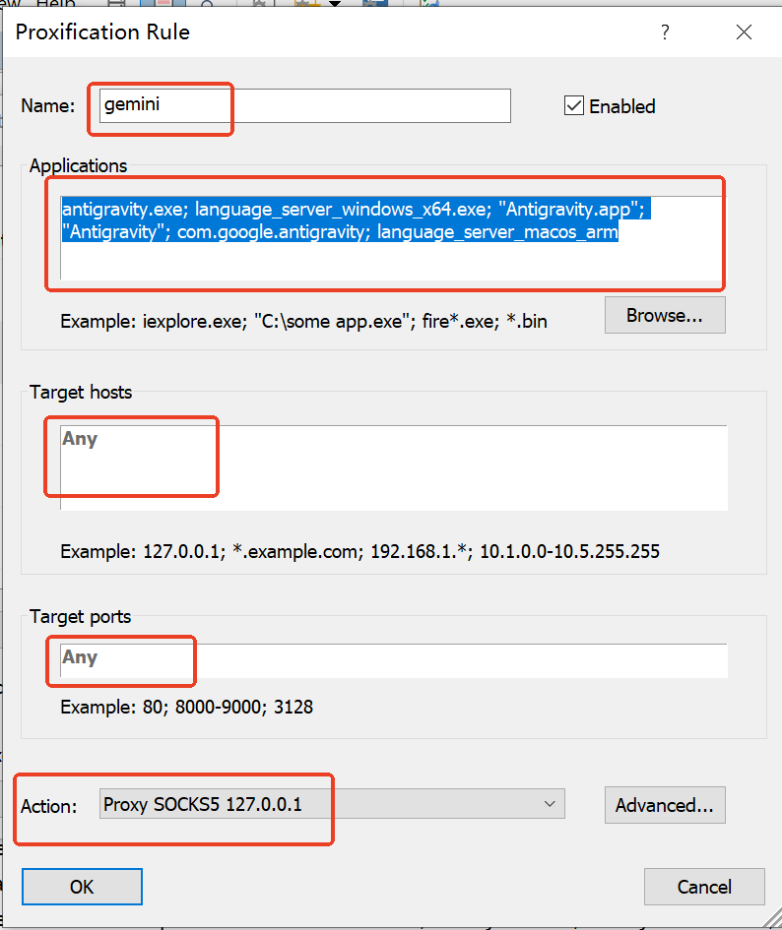Click the Target ports field
Image resolution: width=782 pixels, height=930 pixels.
pyautogui.click(x=394, y=660)
